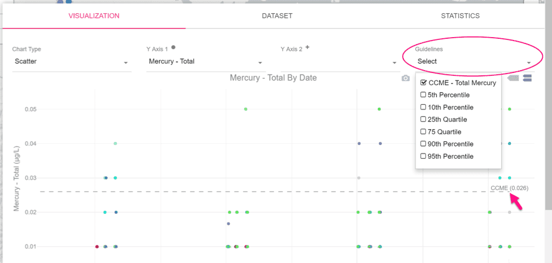Check the 25th Quartile option
552x263 pixels.
click(x=423, y=119)
